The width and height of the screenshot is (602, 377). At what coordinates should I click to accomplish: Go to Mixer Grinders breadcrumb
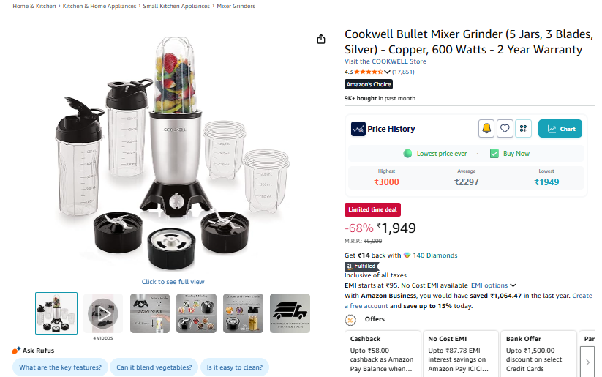(236, 6)
